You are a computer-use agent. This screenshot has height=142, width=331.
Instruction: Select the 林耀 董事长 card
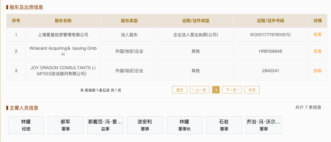(x=184, y=125)
